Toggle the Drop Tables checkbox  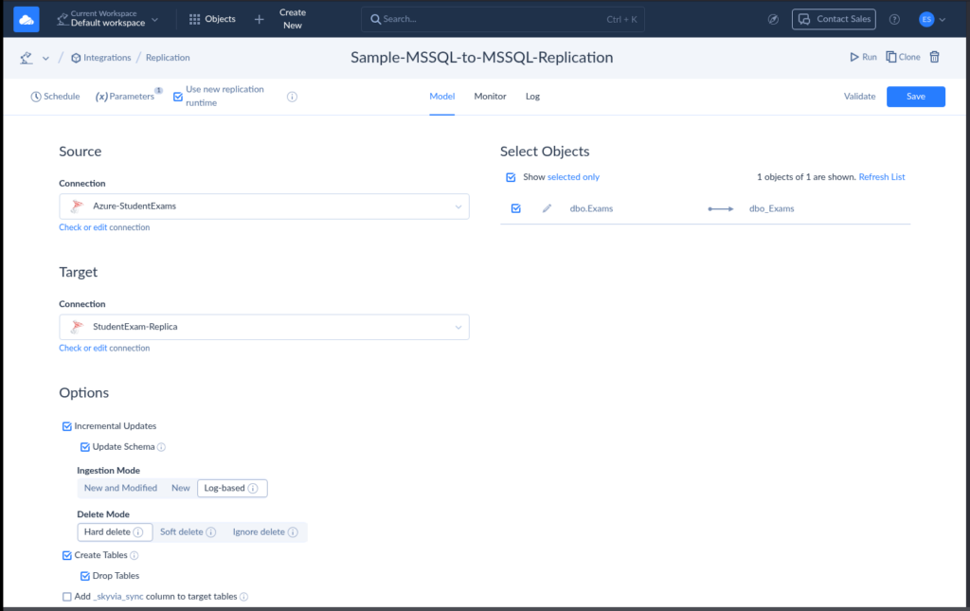pos(85,575)
